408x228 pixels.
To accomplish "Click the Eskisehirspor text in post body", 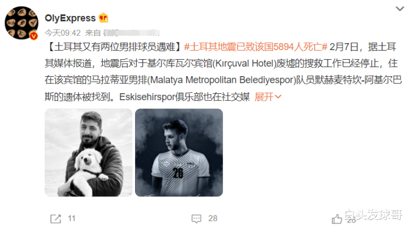I will (148, 97).
